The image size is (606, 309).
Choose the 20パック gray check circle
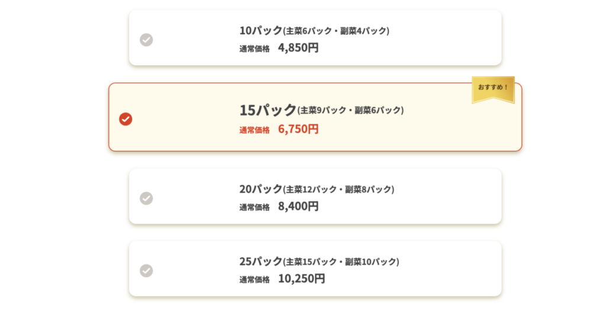[146, 198]
